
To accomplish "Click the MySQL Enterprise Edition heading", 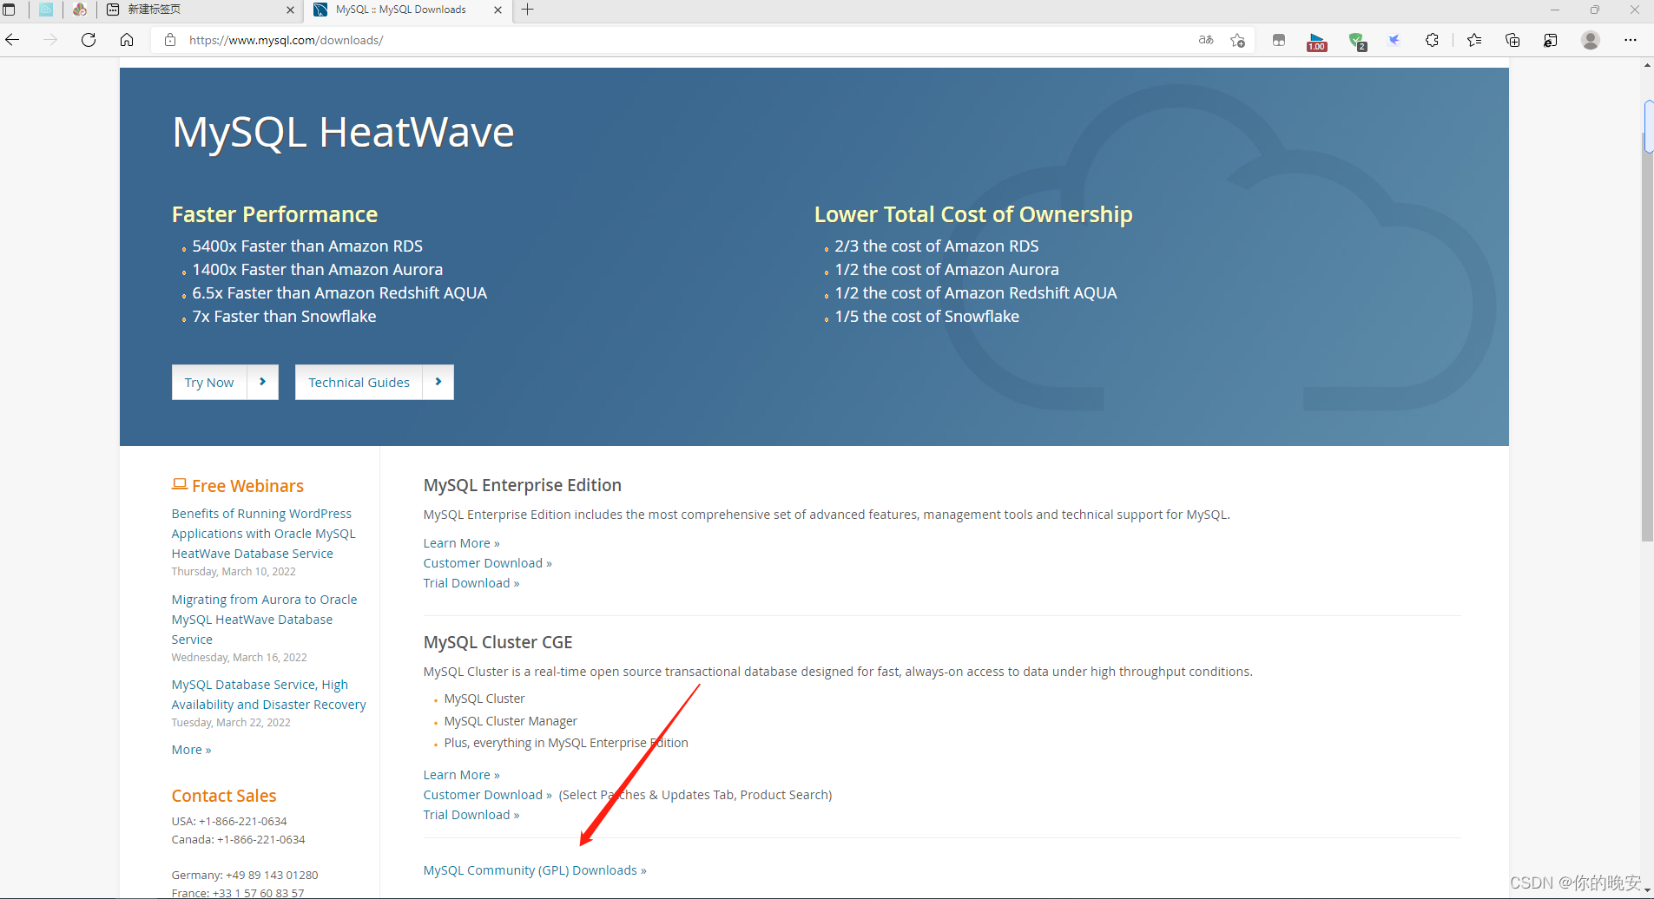I will 523,485.
